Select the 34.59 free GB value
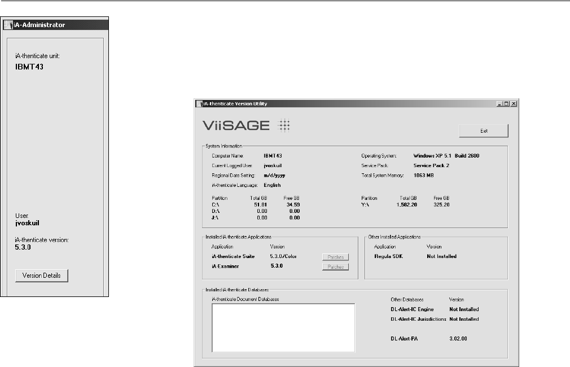This screenshot has width=570, height=367. [293, 205]
